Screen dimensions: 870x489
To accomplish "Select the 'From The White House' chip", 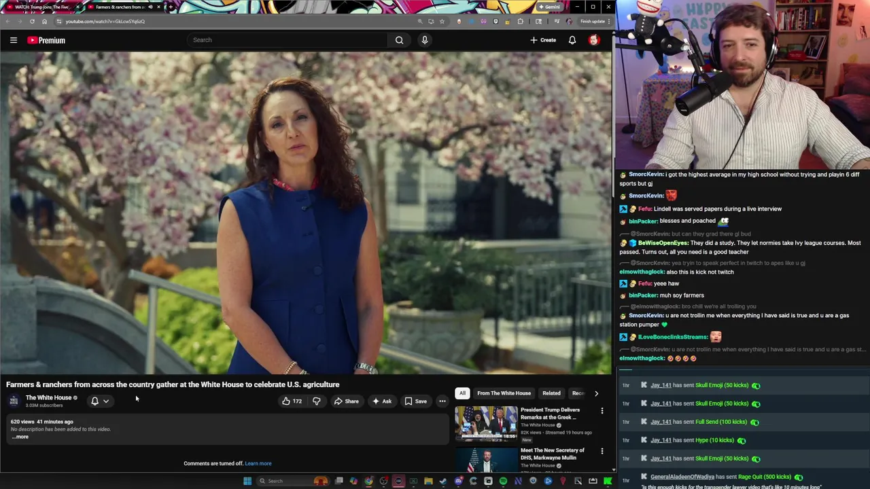I will pos(504,393).
